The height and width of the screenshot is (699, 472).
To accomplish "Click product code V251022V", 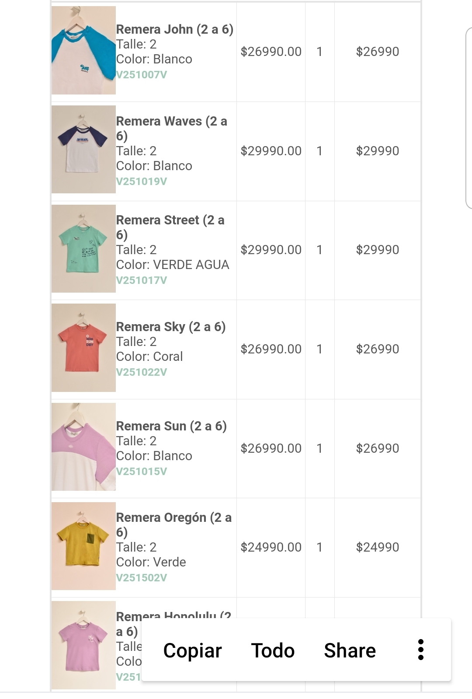I will click(142, 372).
